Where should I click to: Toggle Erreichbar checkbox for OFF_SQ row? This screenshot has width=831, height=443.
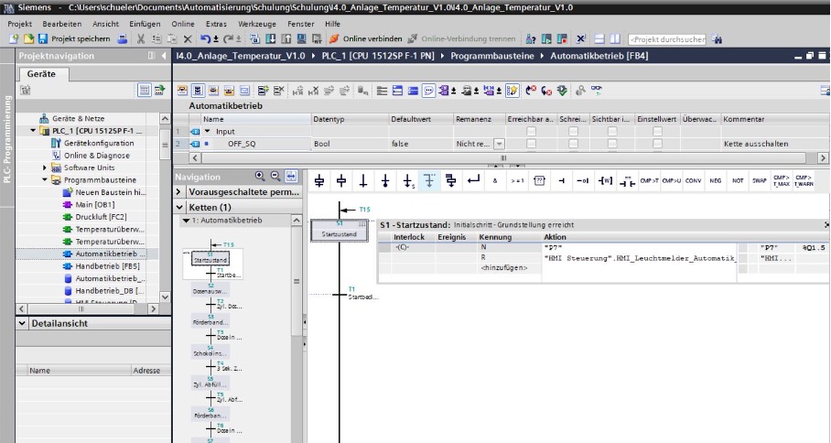coord(531,144)
